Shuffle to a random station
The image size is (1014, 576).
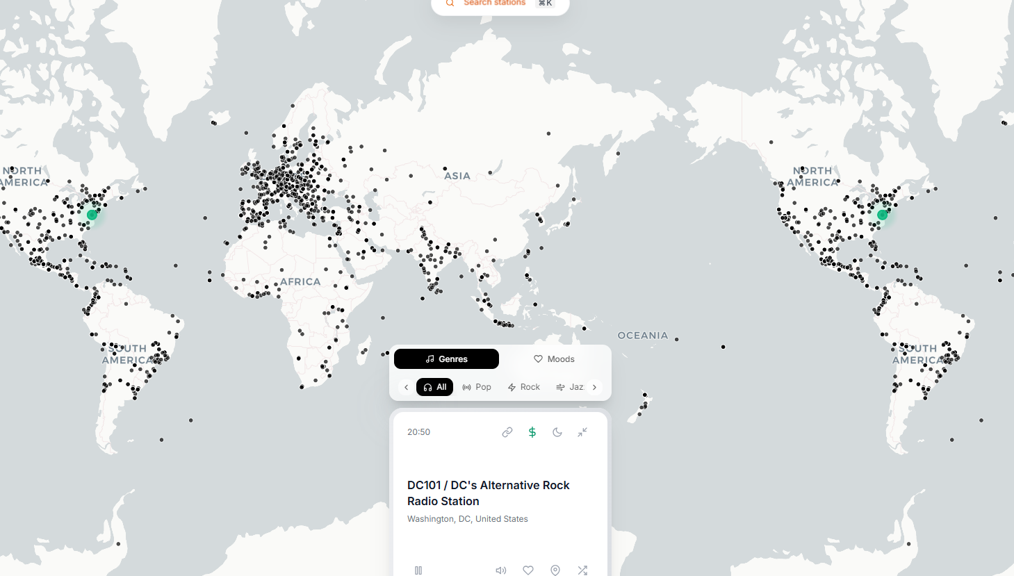[x=582, y=570]
